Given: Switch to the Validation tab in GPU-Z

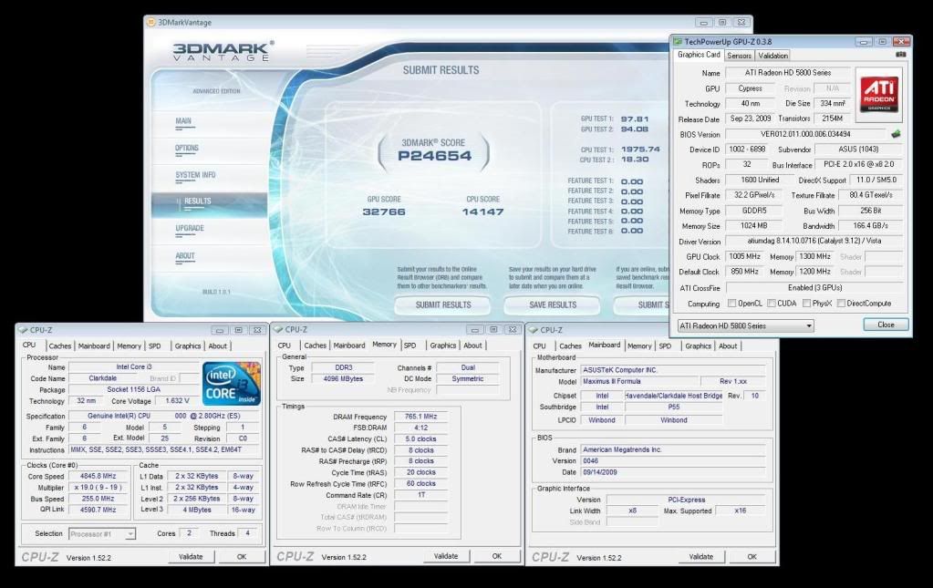Looking at the screenshot, I should click(x=772, y=56).
